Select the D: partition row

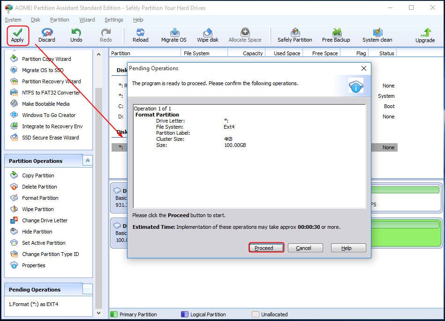(121, 117)
